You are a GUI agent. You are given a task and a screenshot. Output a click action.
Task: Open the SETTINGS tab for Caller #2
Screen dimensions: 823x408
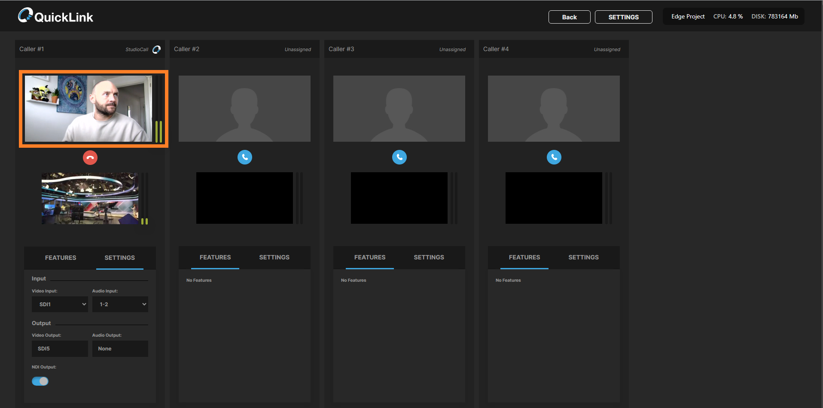tap(274, 257)
